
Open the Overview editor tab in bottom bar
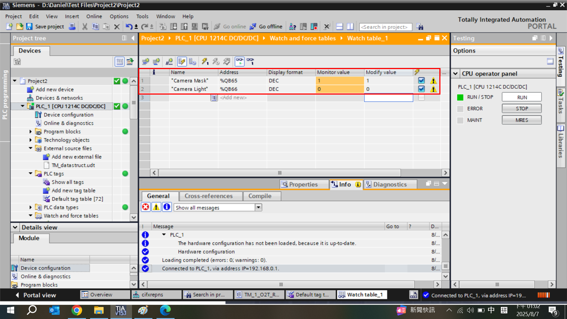(x=105, y=295)
